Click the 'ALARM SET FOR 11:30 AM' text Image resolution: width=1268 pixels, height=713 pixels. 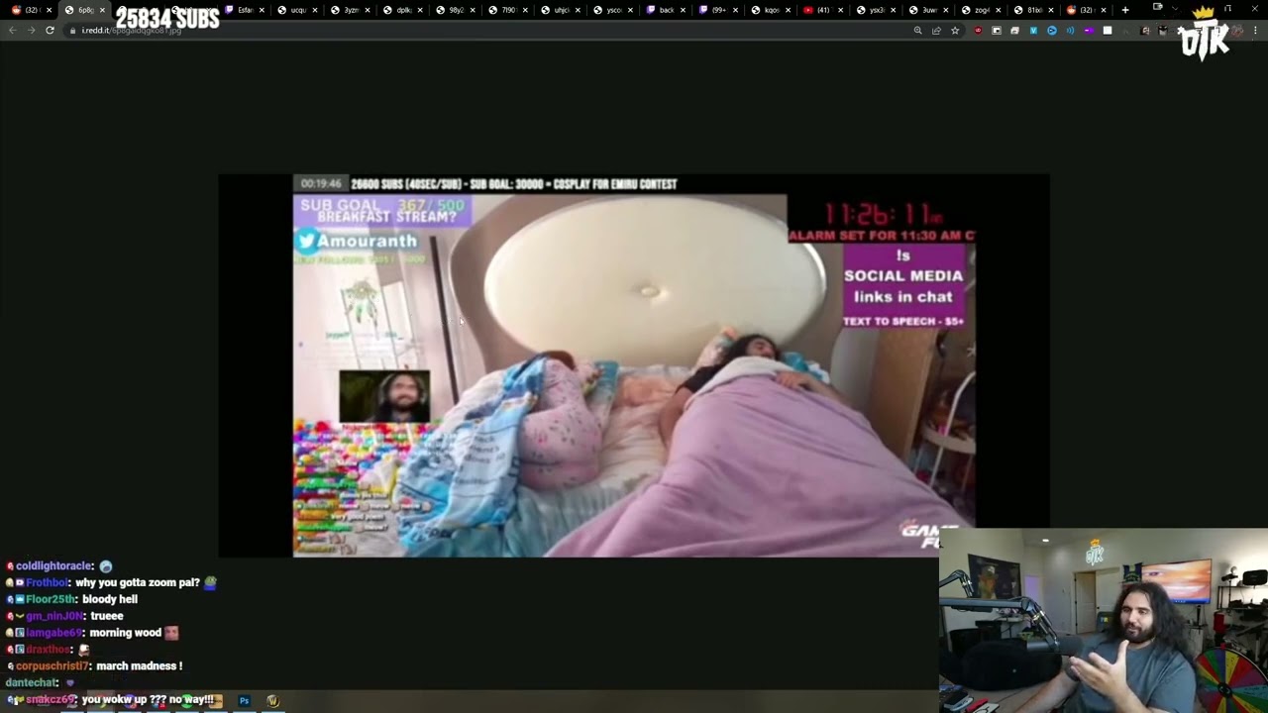882,236
